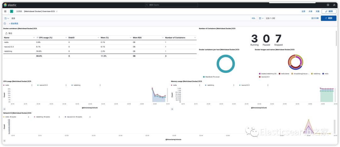
Task: Open the hamburger navigation menu
Action: [x=5, y=11]
